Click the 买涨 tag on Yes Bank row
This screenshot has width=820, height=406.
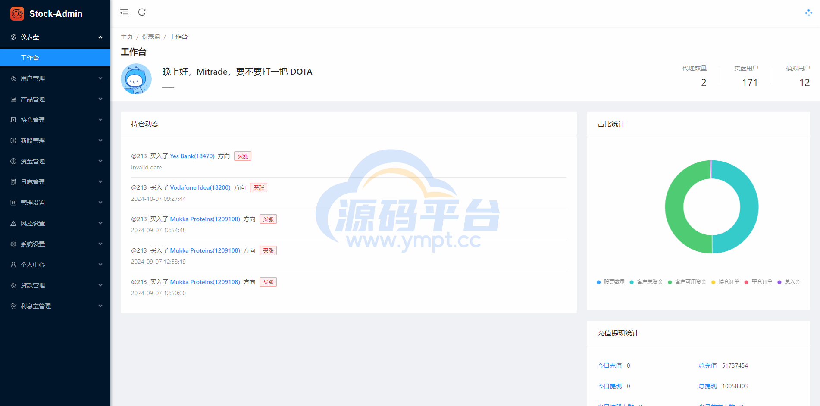(x=243, y=156)
